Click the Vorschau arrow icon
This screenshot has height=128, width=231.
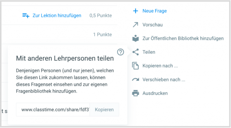[135, 25]
